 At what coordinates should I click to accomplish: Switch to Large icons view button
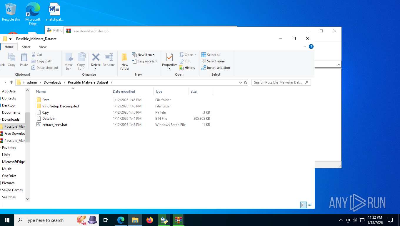point(310,205)
